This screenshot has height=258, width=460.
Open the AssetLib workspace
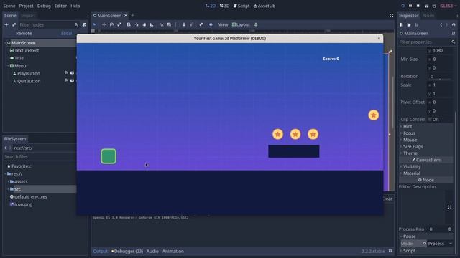[264, 6]
